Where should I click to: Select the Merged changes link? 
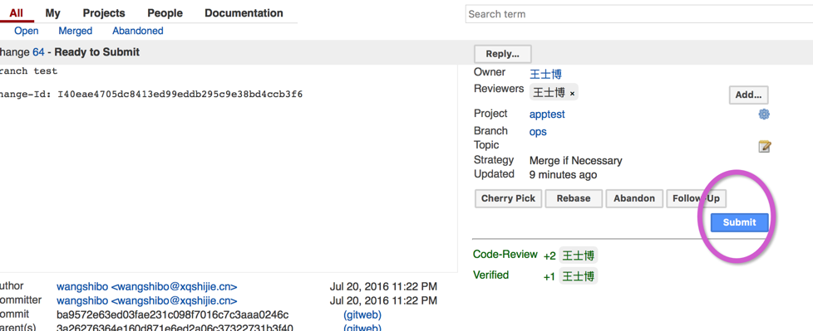(75, 31)
